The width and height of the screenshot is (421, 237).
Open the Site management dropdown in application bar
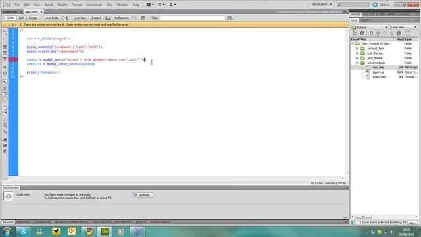(172, 5)
